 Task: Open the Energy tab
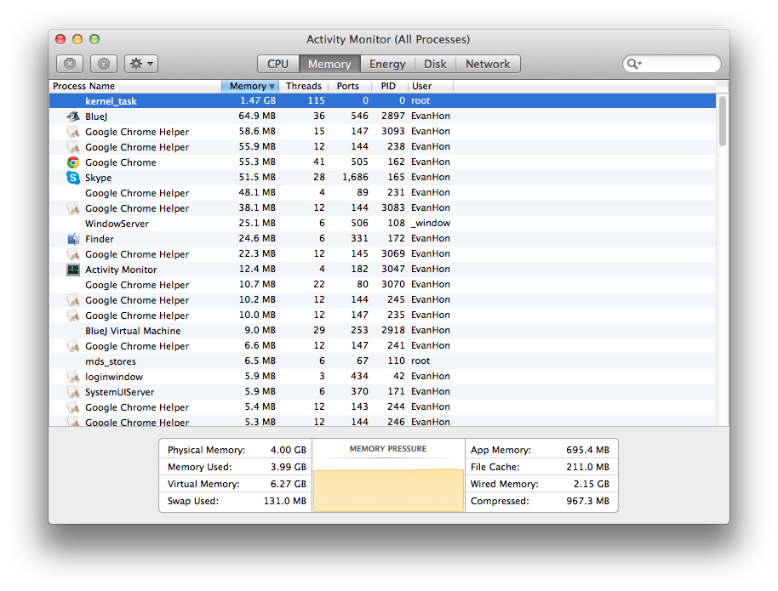pyautogui.click(x=387, y=64)
